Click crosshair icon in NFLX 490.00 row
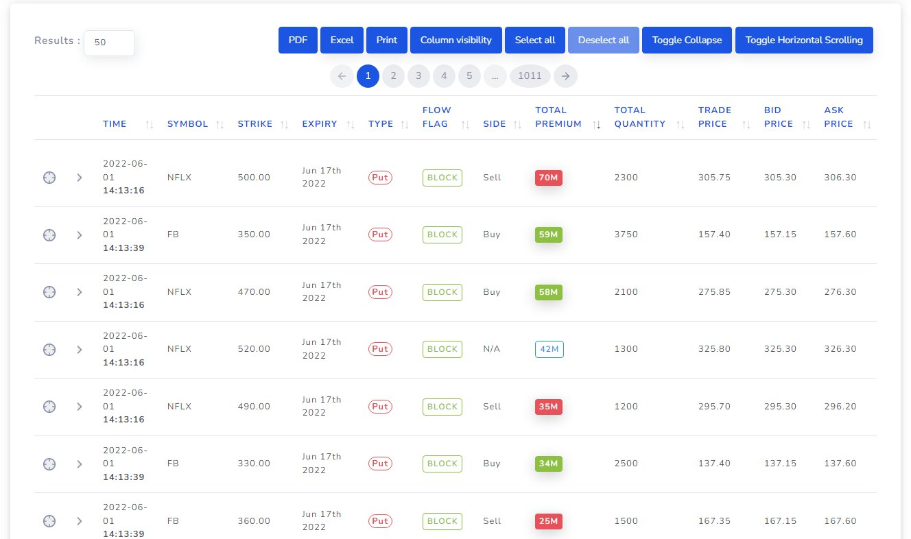911x539 pixels. [49, 407]
